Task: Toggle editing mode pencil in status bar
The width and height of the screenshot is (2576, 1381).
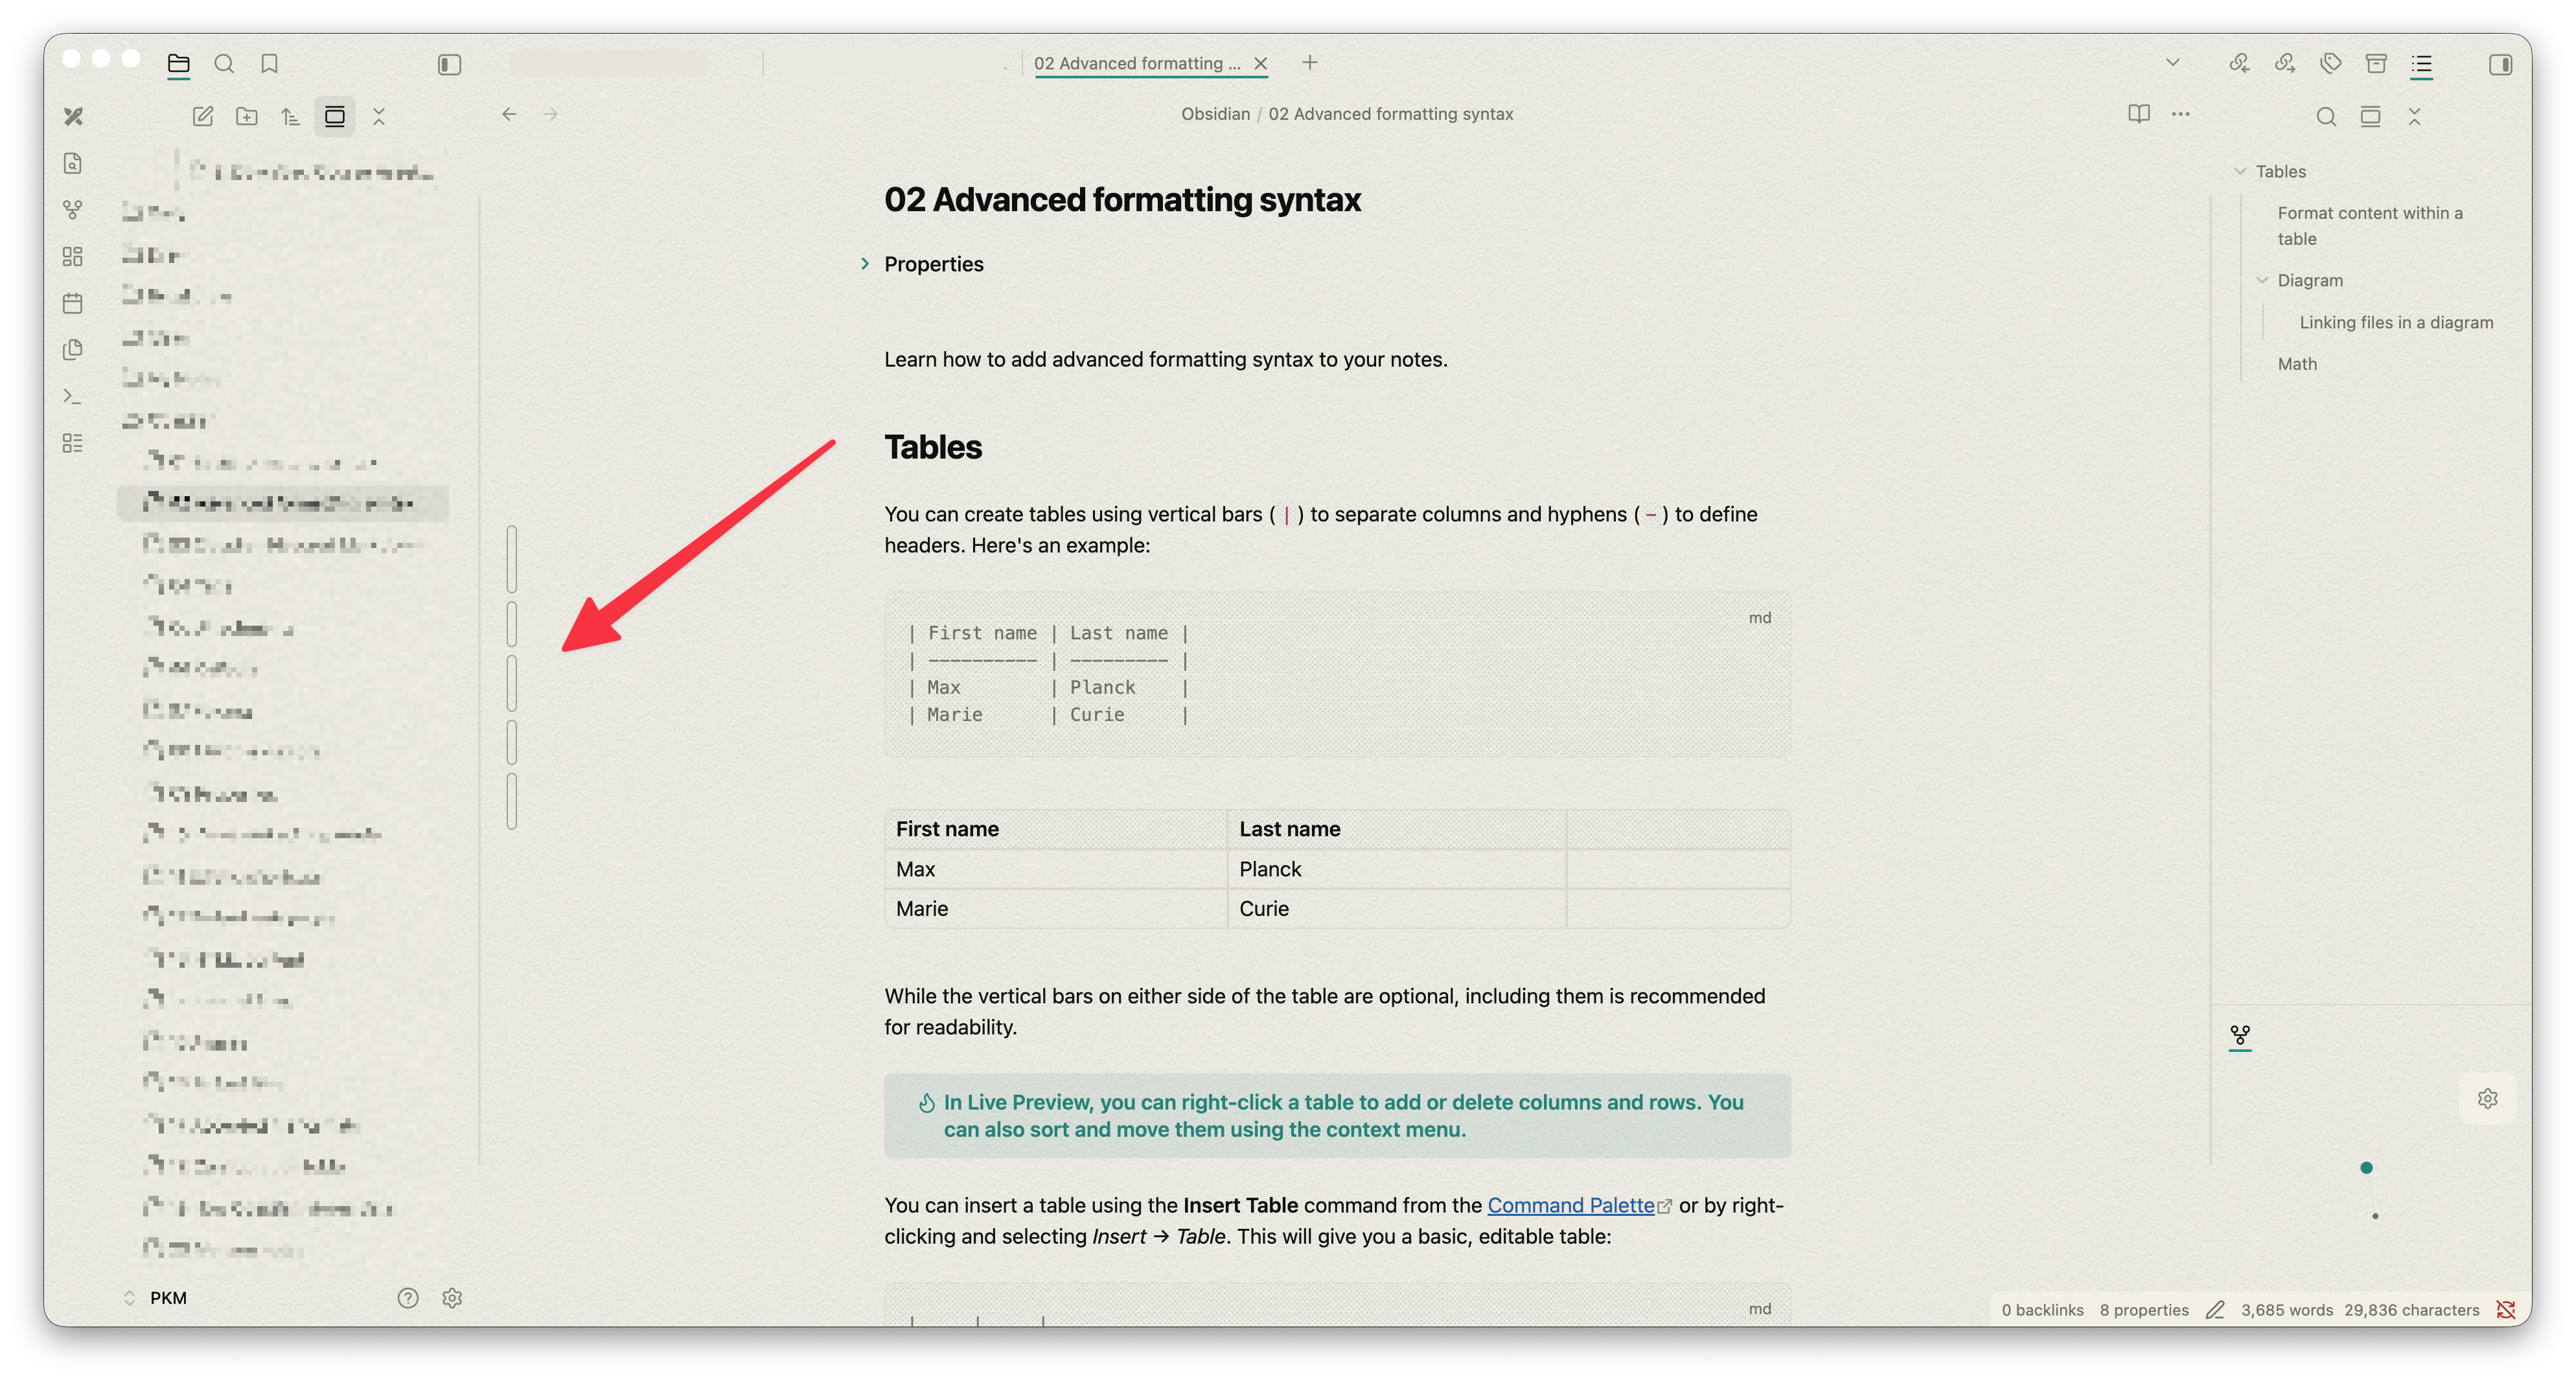Action: tap(2215, 1310)
